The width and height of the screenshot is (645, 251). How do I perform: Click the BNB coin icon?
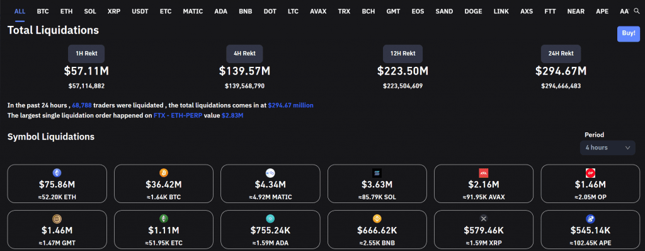(377, 219)
